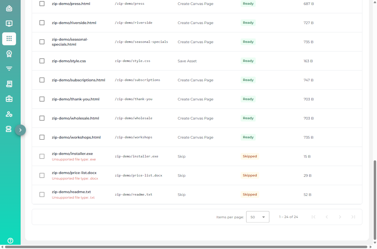
Task: Click the '1 – 24 of 24' page range label
Action: point(288,217)
